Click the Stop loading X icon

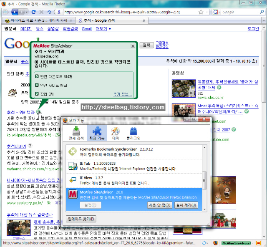click(x=41, y=12)
